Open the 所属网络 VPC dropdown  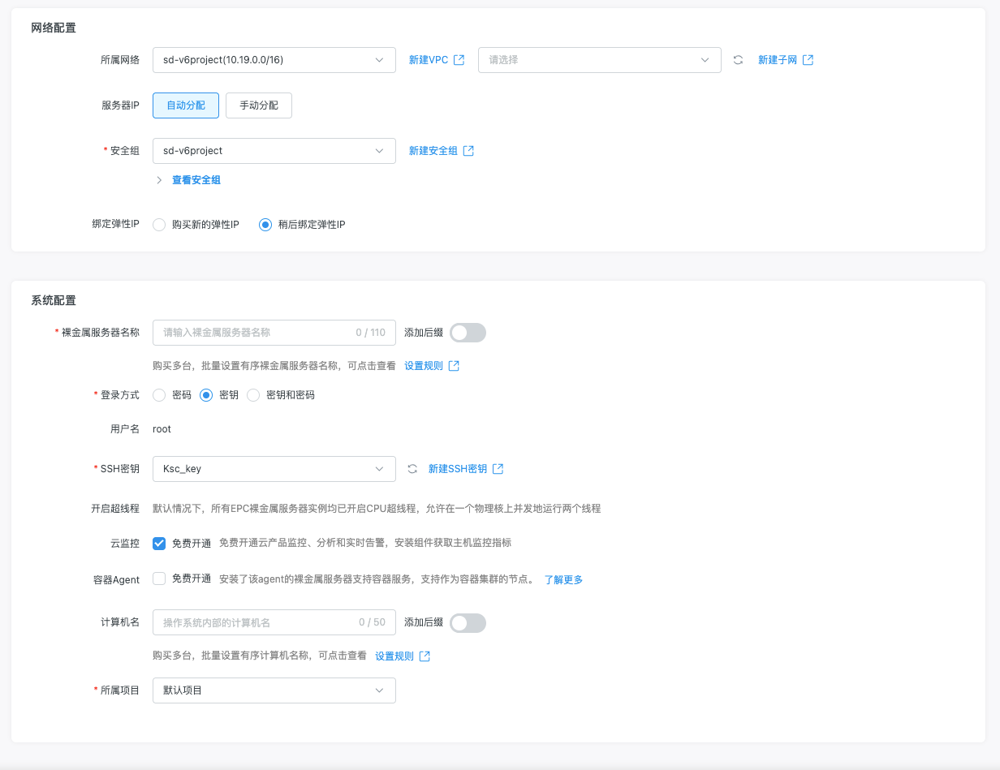click(x=274, y=60)
